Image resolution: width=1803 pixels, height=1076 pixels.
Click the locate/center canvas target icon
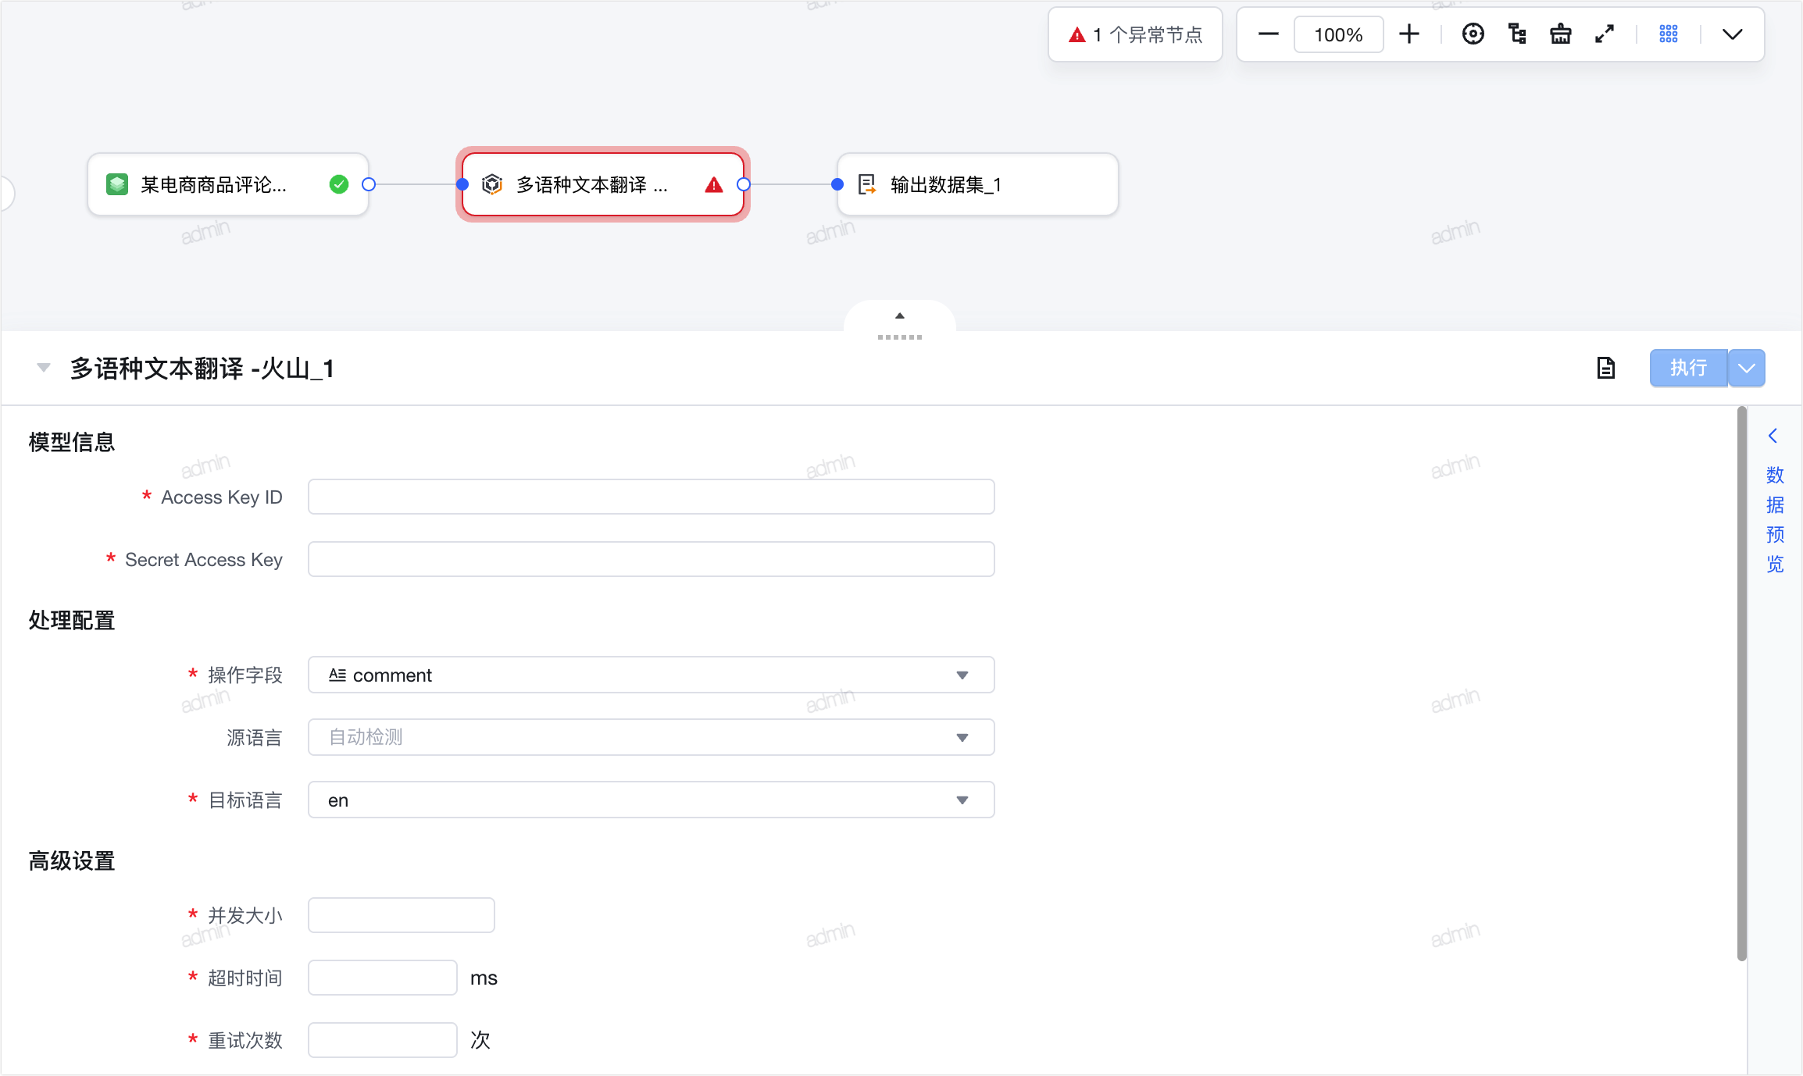coord(1473,34)
